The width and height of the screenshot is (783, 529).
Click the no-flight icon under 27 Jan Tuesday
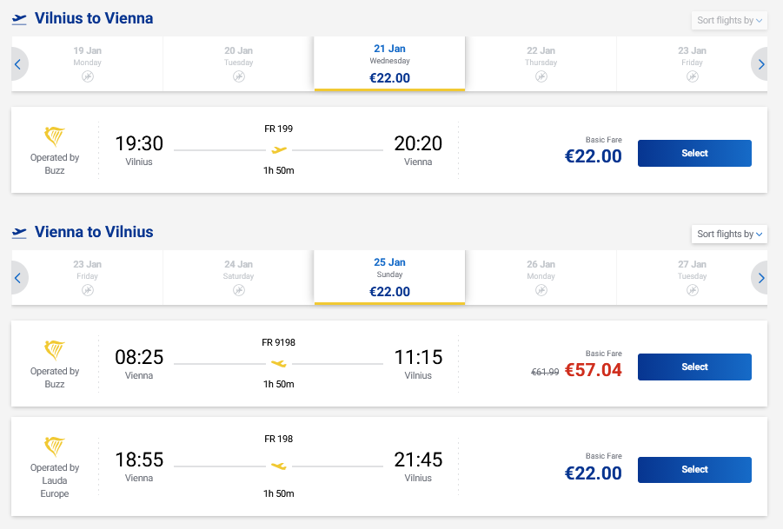tap(692, 290)
